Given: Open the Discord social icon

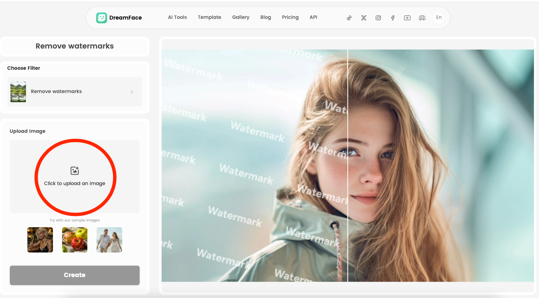Looking at the screenshot, I should pyautogui.click(x=422, y=18).
